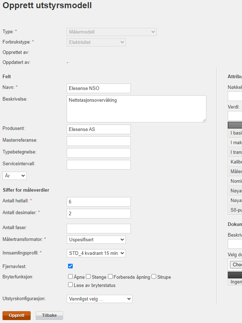Click the Produsent text field
Image resolution: width=242 pixels, height=323 pixels.
coord(99,129)
